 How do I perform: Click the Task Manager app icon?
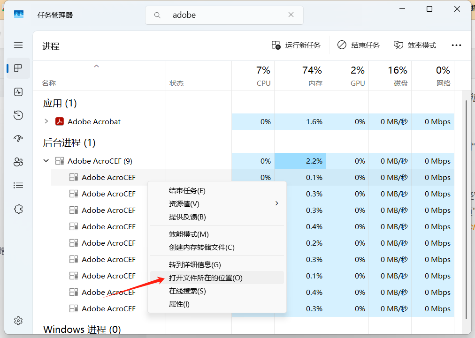19,14
